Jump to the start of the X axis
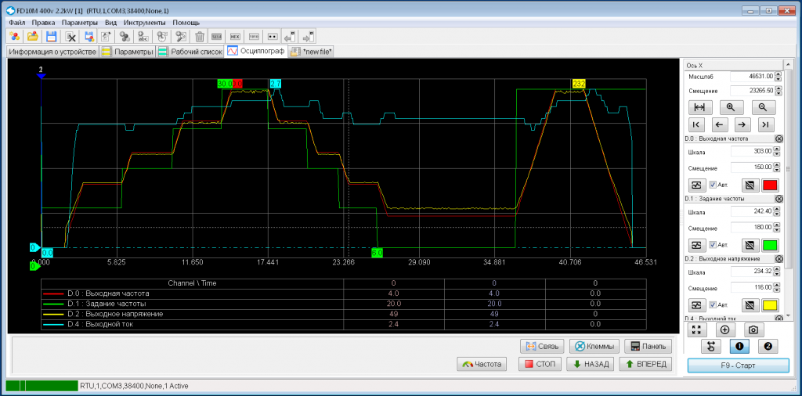The height and width of the screenshot is (396, 802). pyautogui.click(x=696, y=124)
